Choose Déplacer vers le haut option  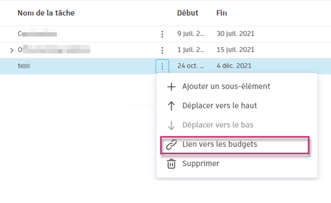tap(220, 106)
